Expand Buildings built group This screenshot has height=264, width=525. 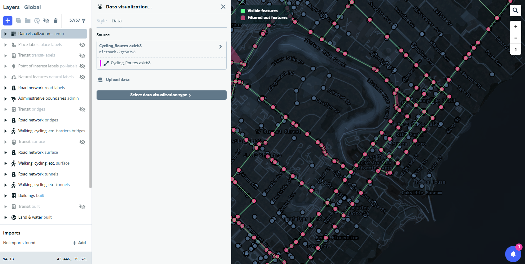point(6,196)
